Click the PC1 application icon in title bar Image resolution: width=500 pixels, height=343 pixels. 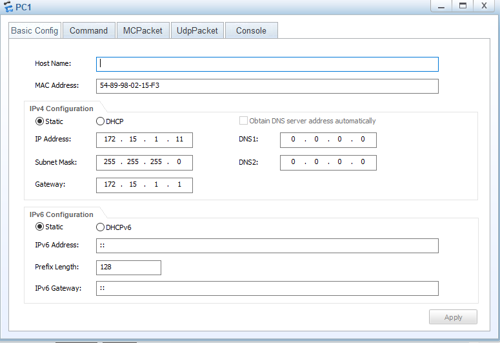tap(8, 6)
